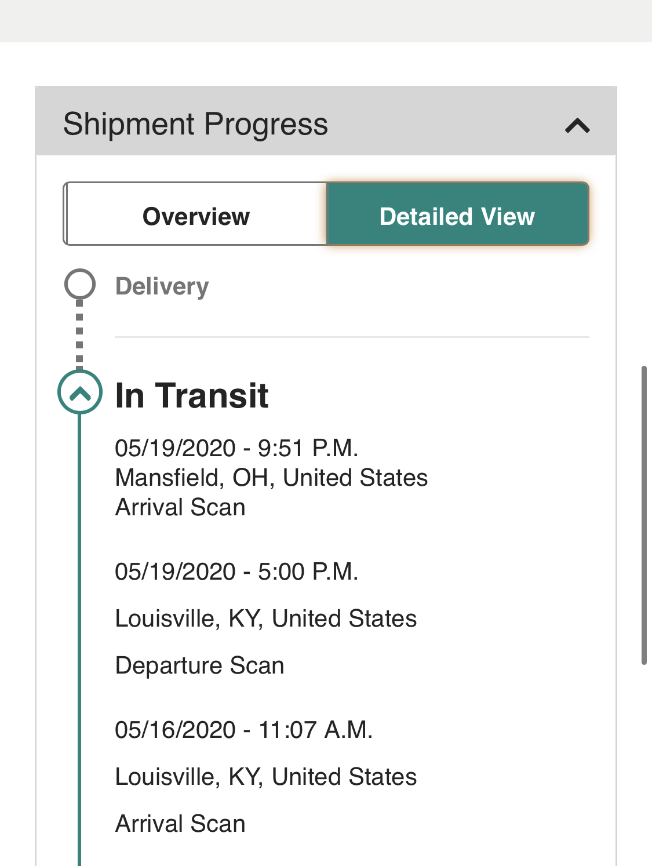The width and height of the screenshot is (652, 866).
Task: Click the Shipment Progress header title
Action: click(195, 124)
